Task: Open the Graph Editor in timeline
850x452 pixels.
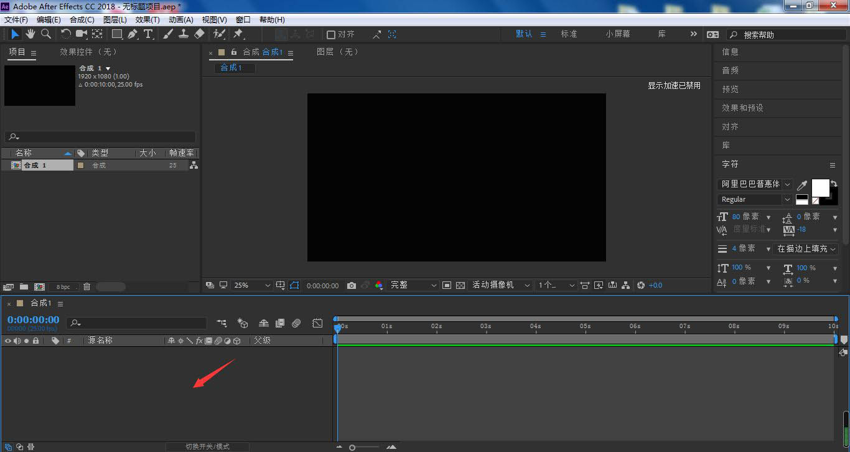Action: point(317,323)
